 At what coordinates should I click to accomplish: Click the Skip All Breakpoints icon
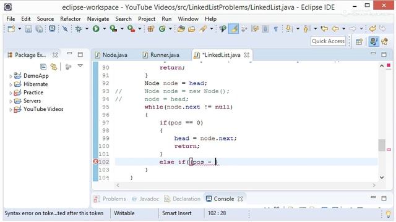(65, 29)
